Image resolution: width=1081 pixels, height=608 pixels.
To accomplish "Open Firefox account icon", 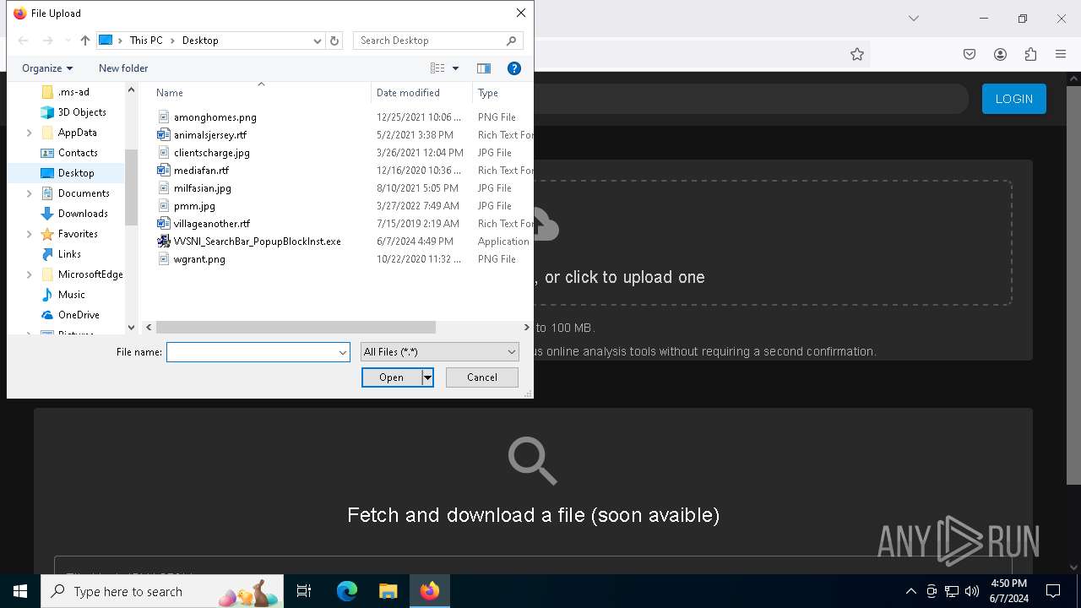I will tap(1000, 54).
